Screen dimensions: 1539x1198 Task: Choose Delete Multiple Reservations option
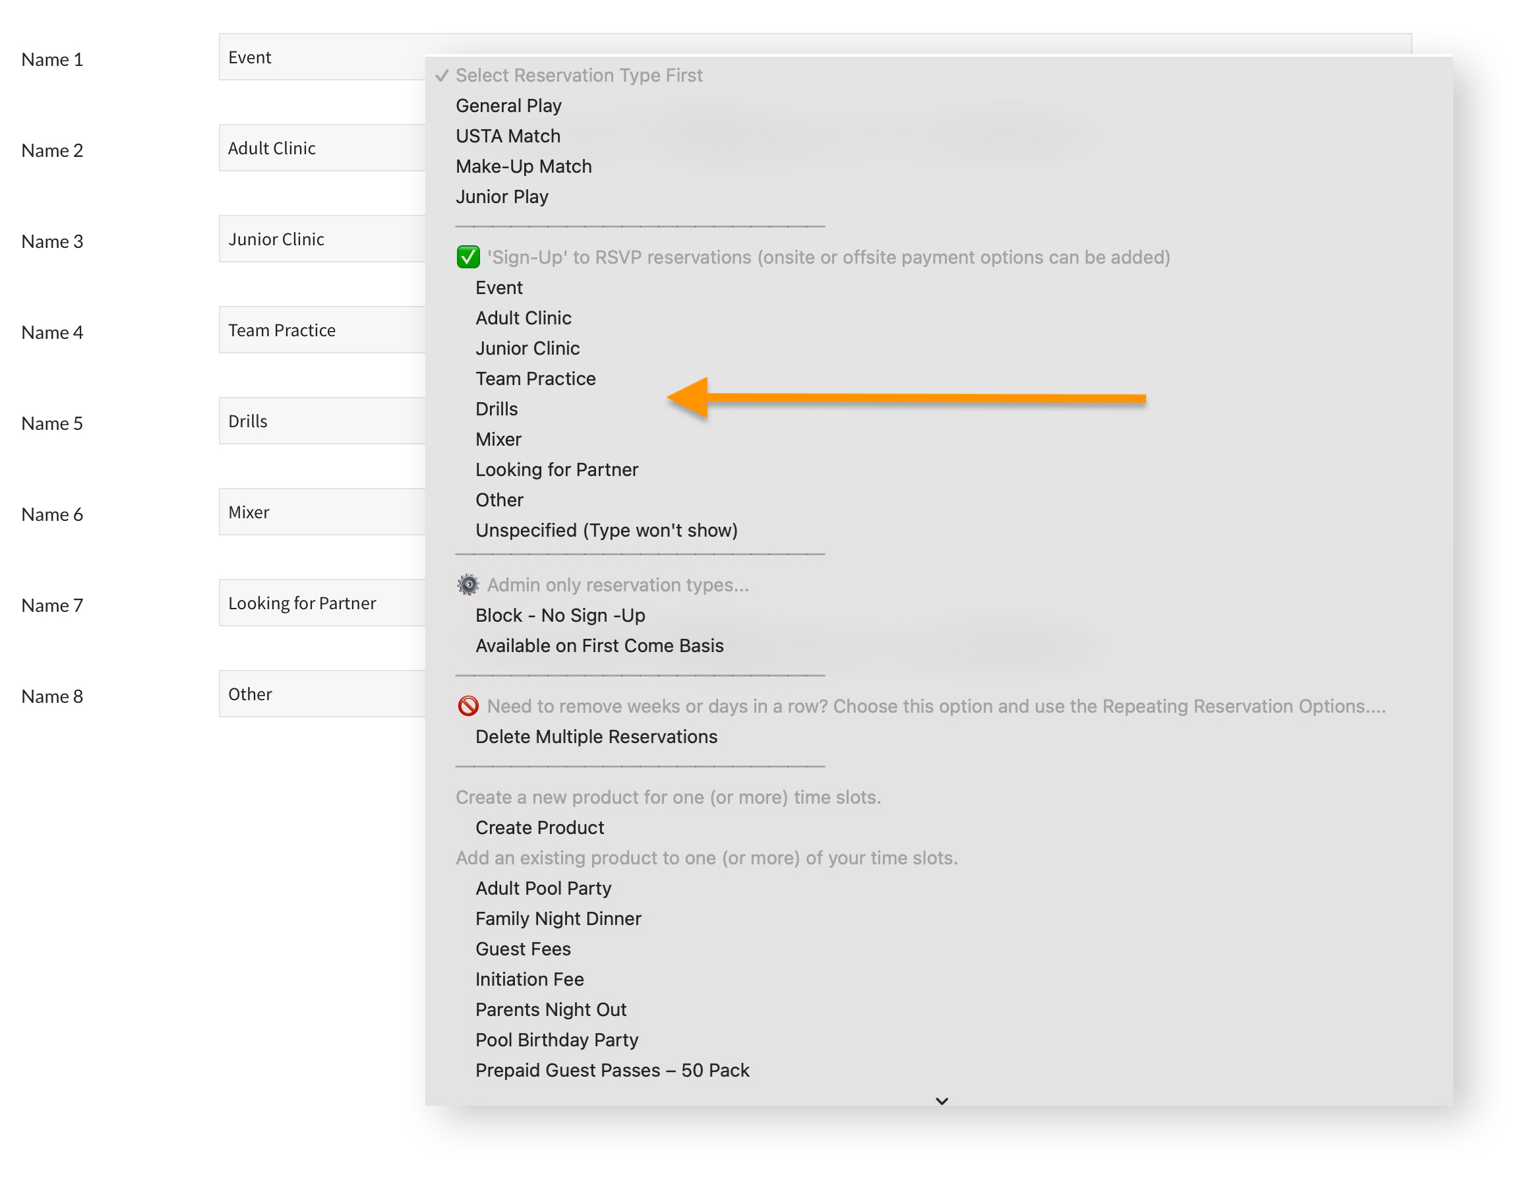click(x=595, y=736)
